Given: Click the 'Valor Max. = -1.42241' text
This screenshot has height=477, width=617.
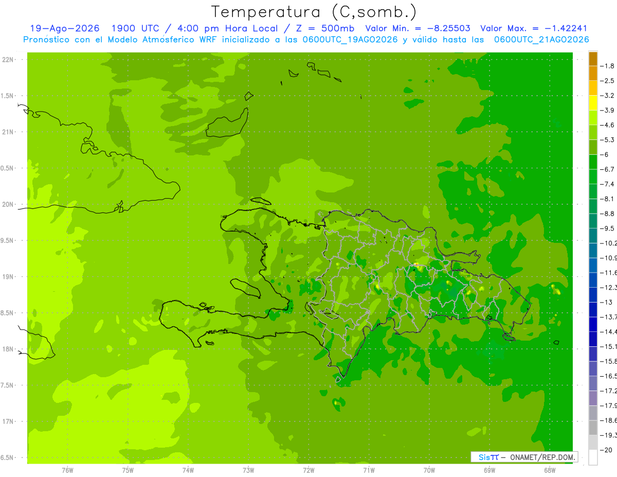Looking at the screenshot, I should (x=533, y=29).
